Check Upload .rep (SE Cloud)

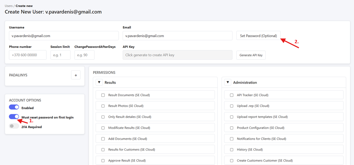pos(232,106)
